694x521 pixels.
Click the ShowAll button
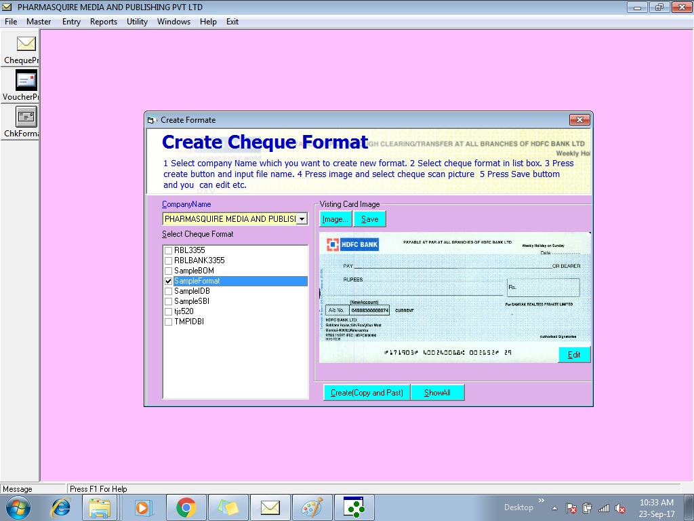pos(437,393)
